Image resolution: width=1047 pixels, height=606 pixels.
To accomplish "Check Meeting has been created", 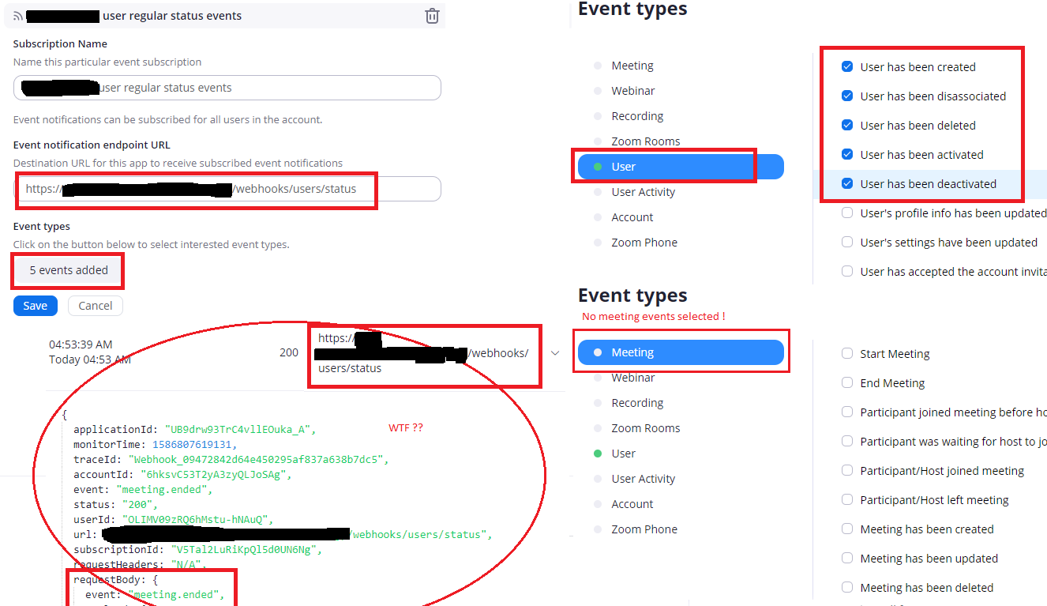I will point(847,529).
